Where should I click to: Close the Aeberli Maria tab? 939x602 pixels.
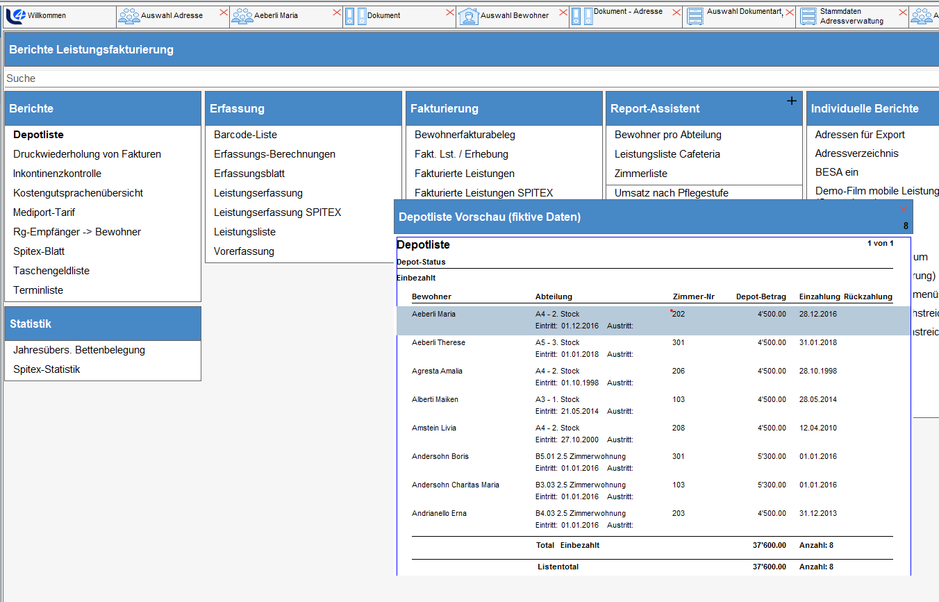tap(336, 12)
